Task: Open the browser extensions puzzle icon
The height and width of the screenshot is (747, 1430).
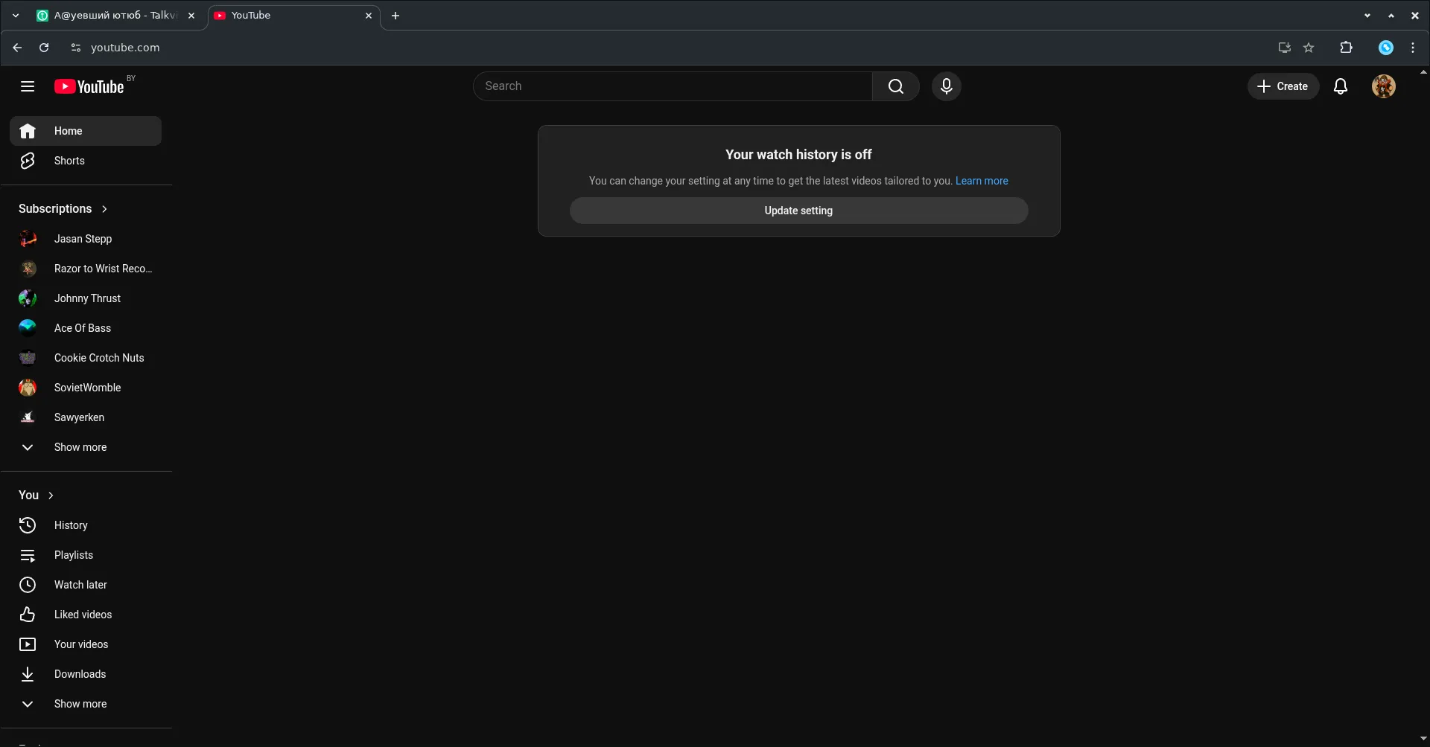Action: click(x=1346, y=48)
